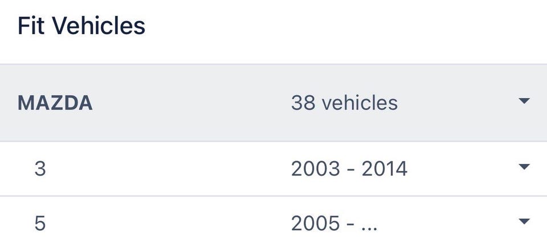
Task: Expand the Mazda 3 row arrow
Action: click(524, 168)
